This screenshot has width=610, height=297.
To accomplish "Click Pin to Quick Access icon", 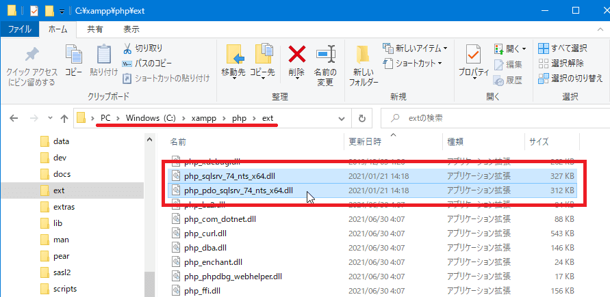I will 31,55.
